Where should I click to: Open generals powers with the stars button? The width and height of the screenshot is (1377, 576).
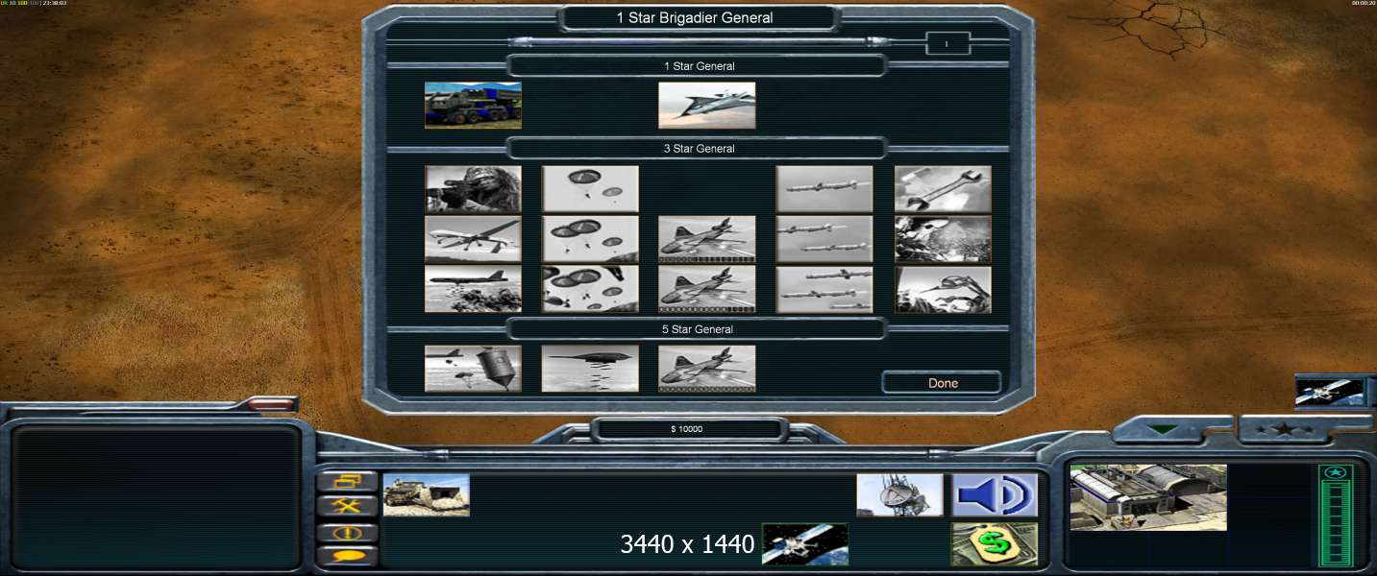(x=1283, y=429)
